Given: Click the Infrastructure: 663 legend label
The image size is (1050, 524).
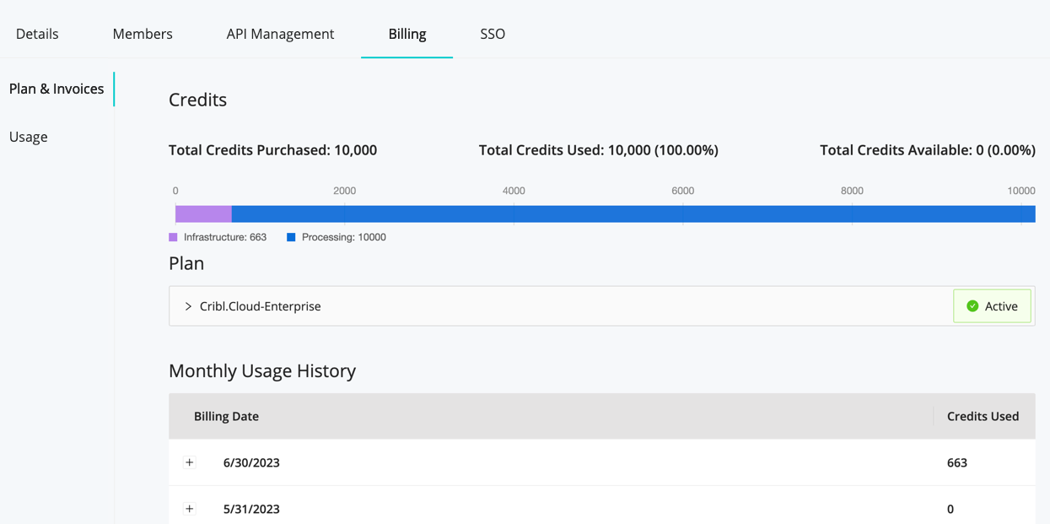Looking at the screenshot, I should point(225,238).
